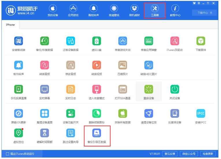Image resolution: width=221 pixels, height=159 pixels.
Task: Enable 阻止iTunes自动运行 checkbox
Action: pyautogui.click(x=8, y=154)
